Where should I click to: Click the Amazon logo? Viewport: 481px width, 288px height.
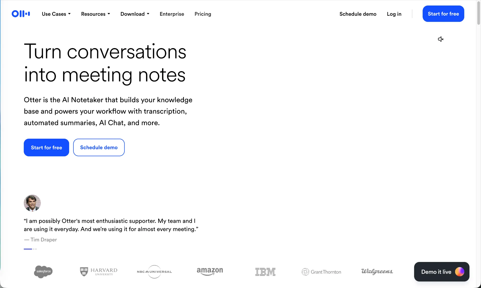tap(210, 271)
